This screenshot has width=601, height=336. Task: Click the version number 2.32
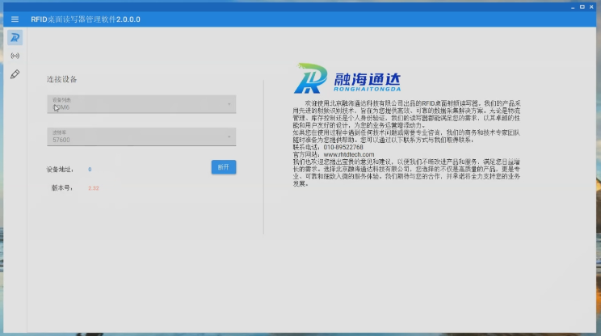point(94,188)
